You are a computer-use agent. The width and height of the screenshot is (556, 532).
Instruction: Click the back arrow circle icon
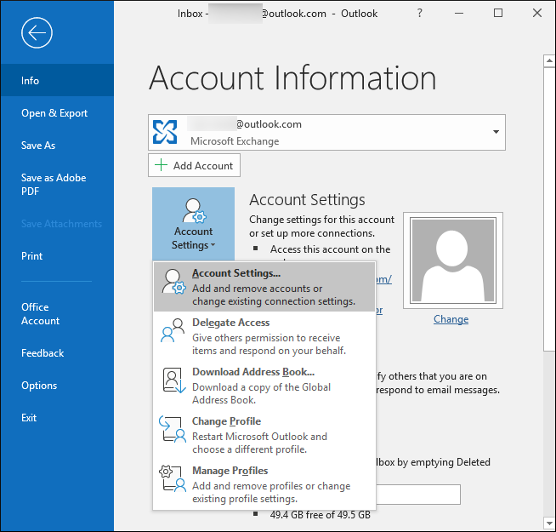pyautogui.click(x=37, y=32)
